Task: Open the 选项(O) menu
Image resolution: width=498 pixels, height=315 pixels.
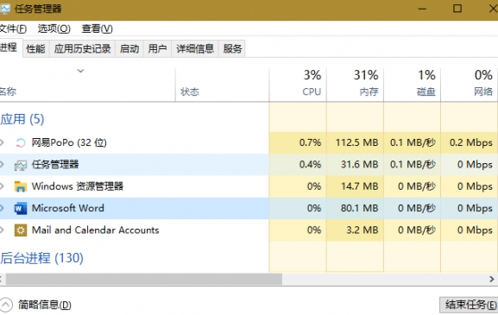Action: point(54,28)
